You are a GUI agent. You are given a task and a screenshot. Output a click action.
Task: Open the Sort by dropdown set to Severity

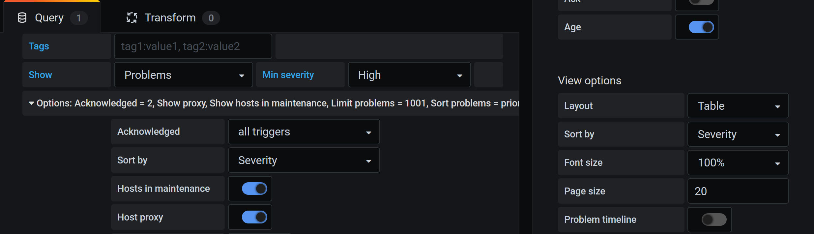[x=304, y=160]
